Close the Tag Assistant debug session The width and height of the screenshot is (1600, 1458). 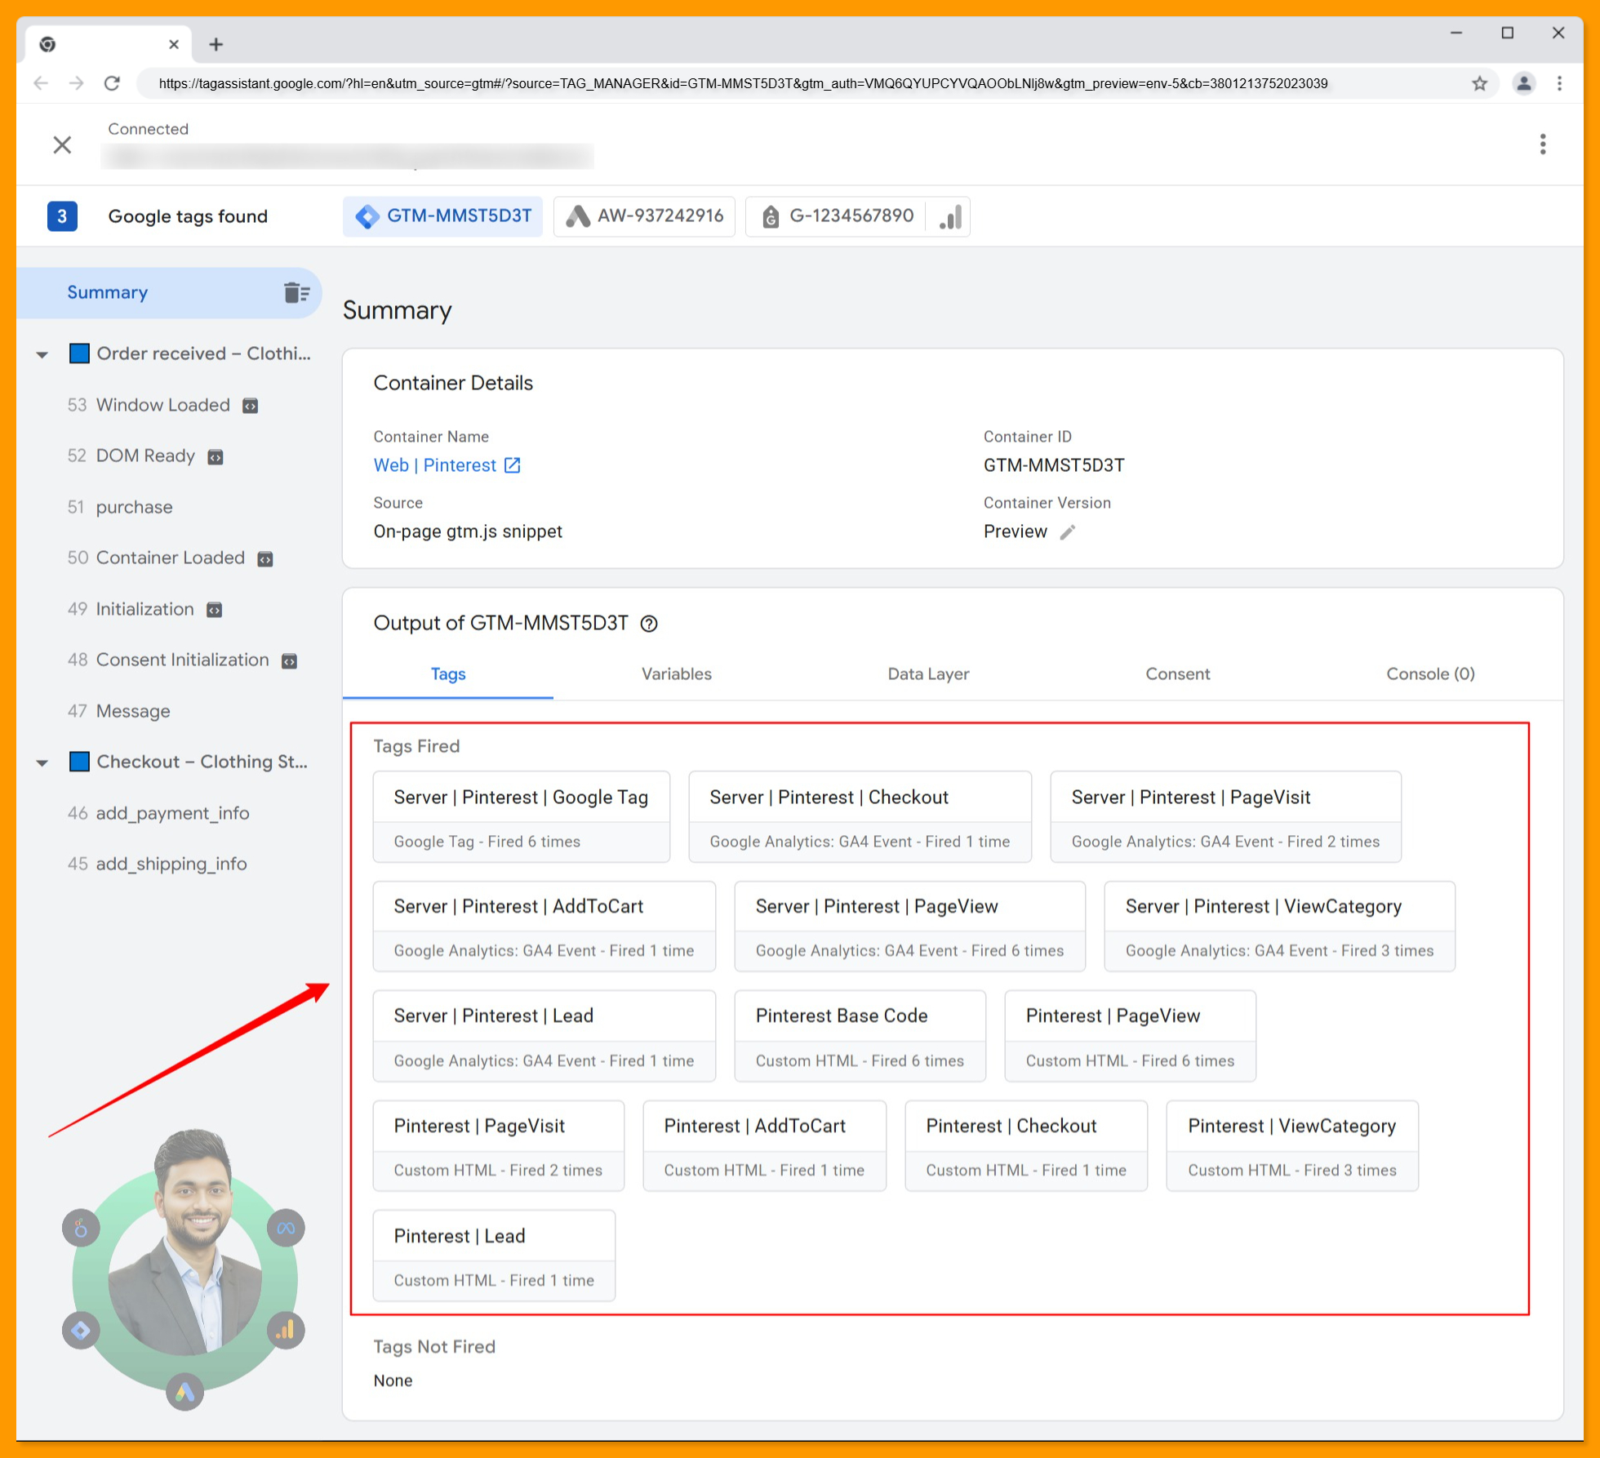(x=62, y=145)
